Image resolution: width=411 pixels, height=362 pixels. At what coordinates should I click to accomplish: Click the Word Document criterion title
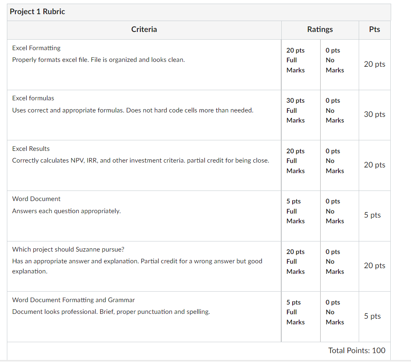(x=36, y=199)
